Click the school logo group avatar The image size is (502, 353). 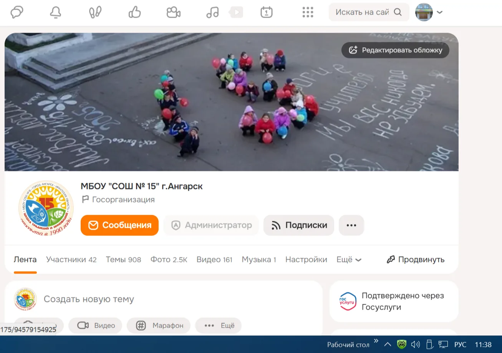[46, 208]
